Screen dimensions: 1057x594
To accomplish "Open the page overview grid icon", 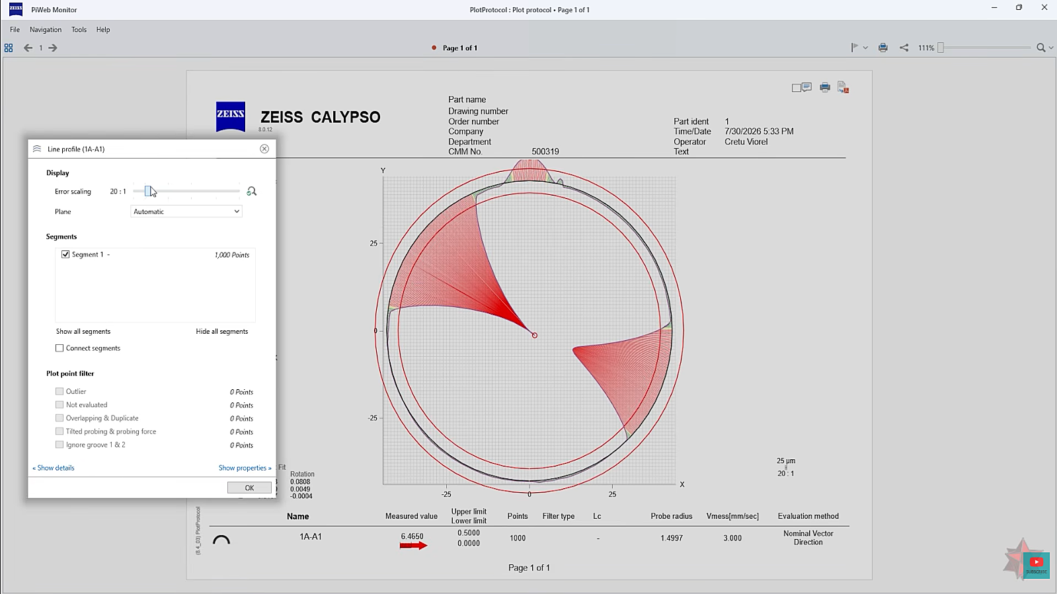I will (9, 48).
